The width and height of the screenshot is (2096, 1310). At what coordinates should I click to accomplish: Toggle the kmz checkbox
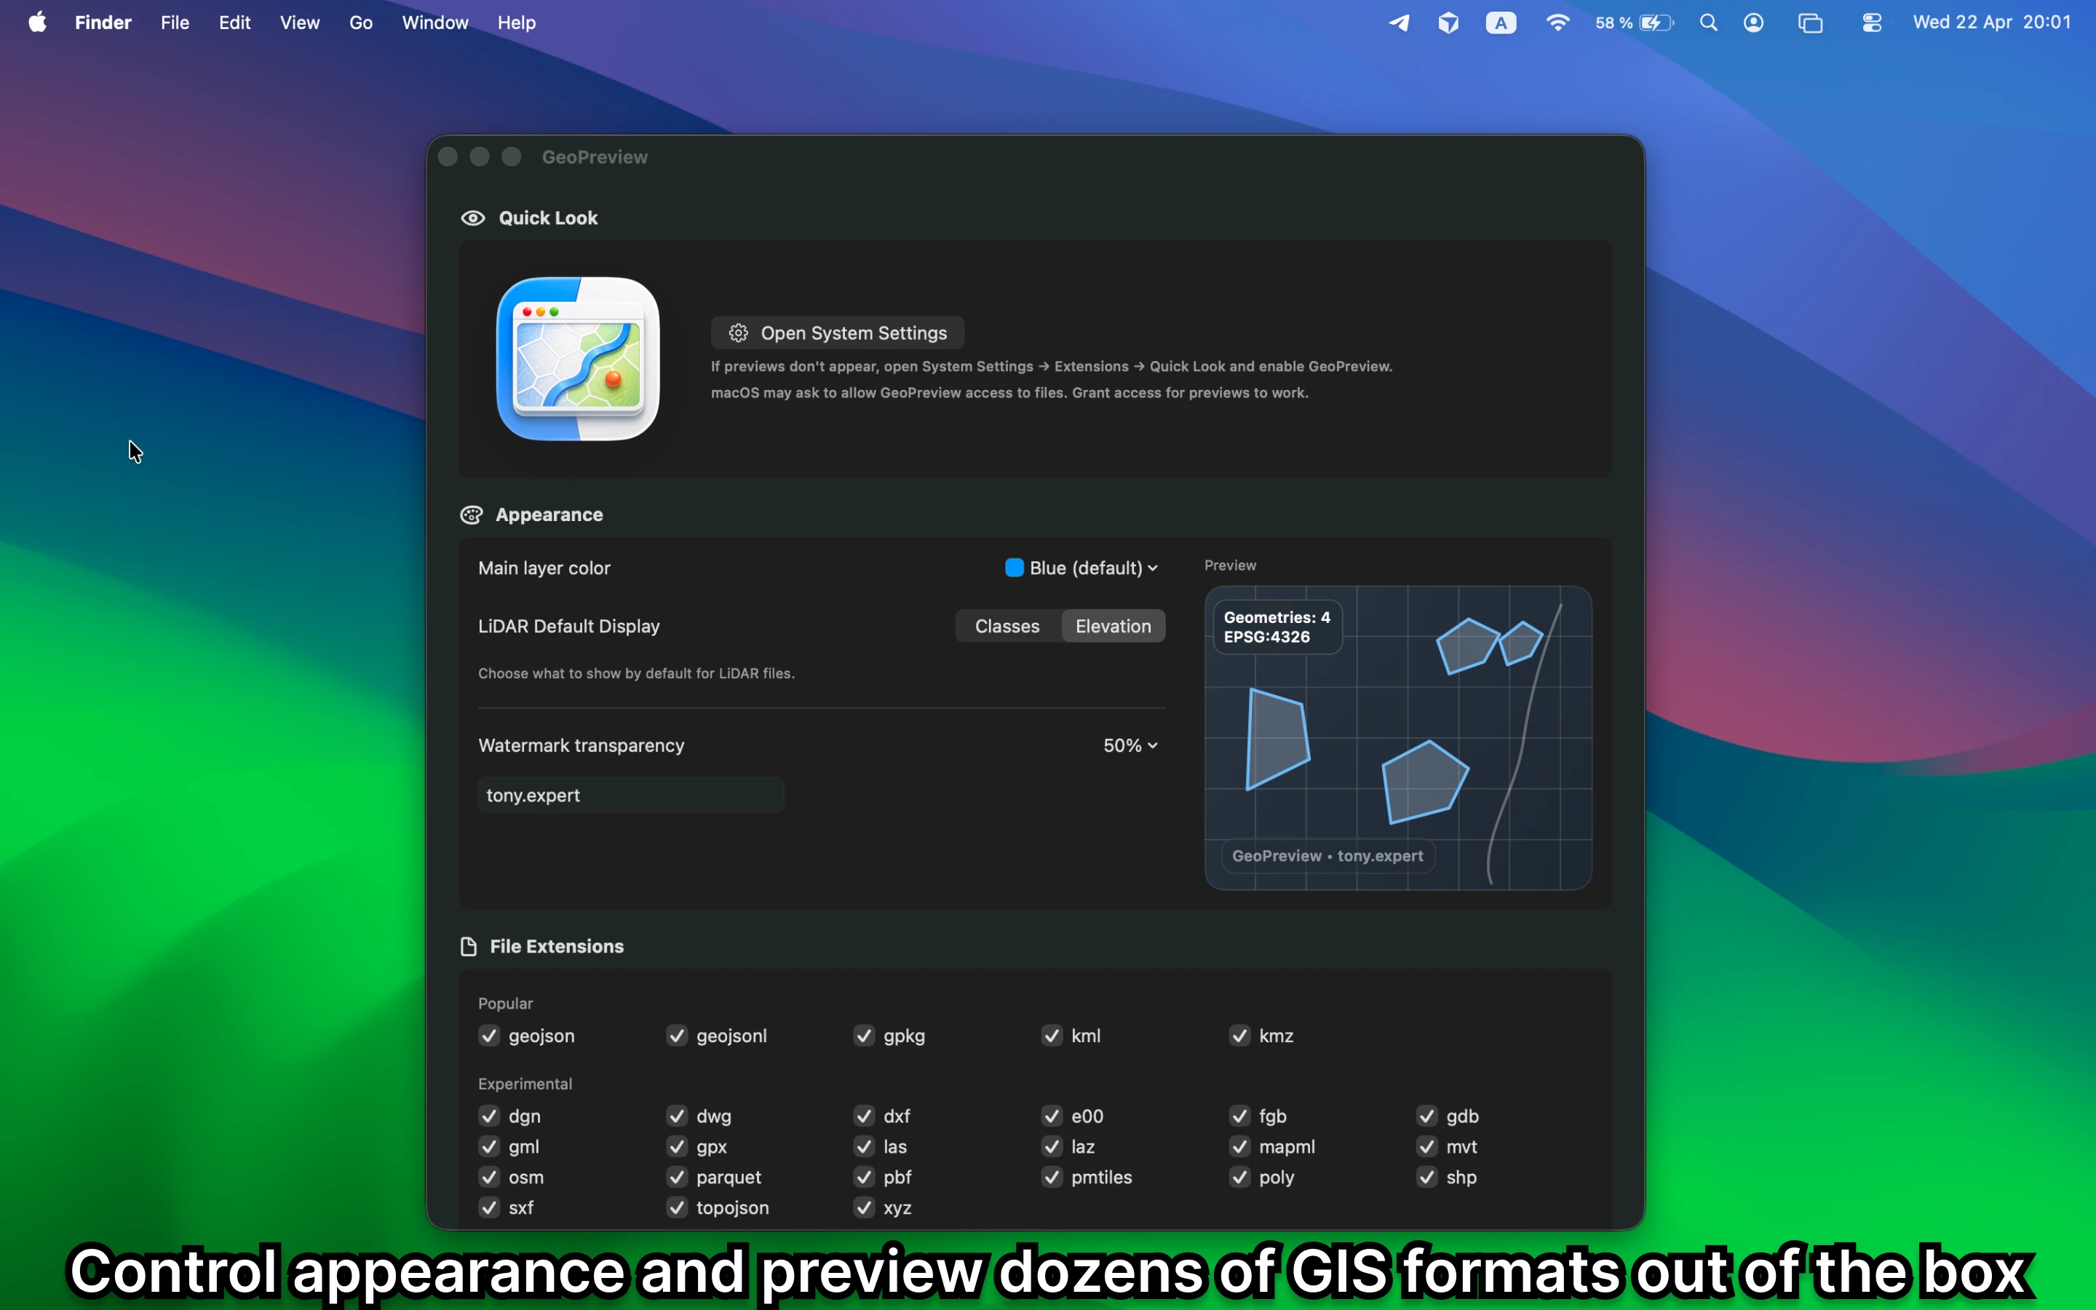click(x=1240, y=1036)
